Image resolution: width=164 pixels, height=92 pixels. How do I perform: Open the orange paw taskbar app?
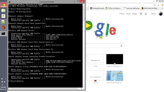[x=3, y=28]
